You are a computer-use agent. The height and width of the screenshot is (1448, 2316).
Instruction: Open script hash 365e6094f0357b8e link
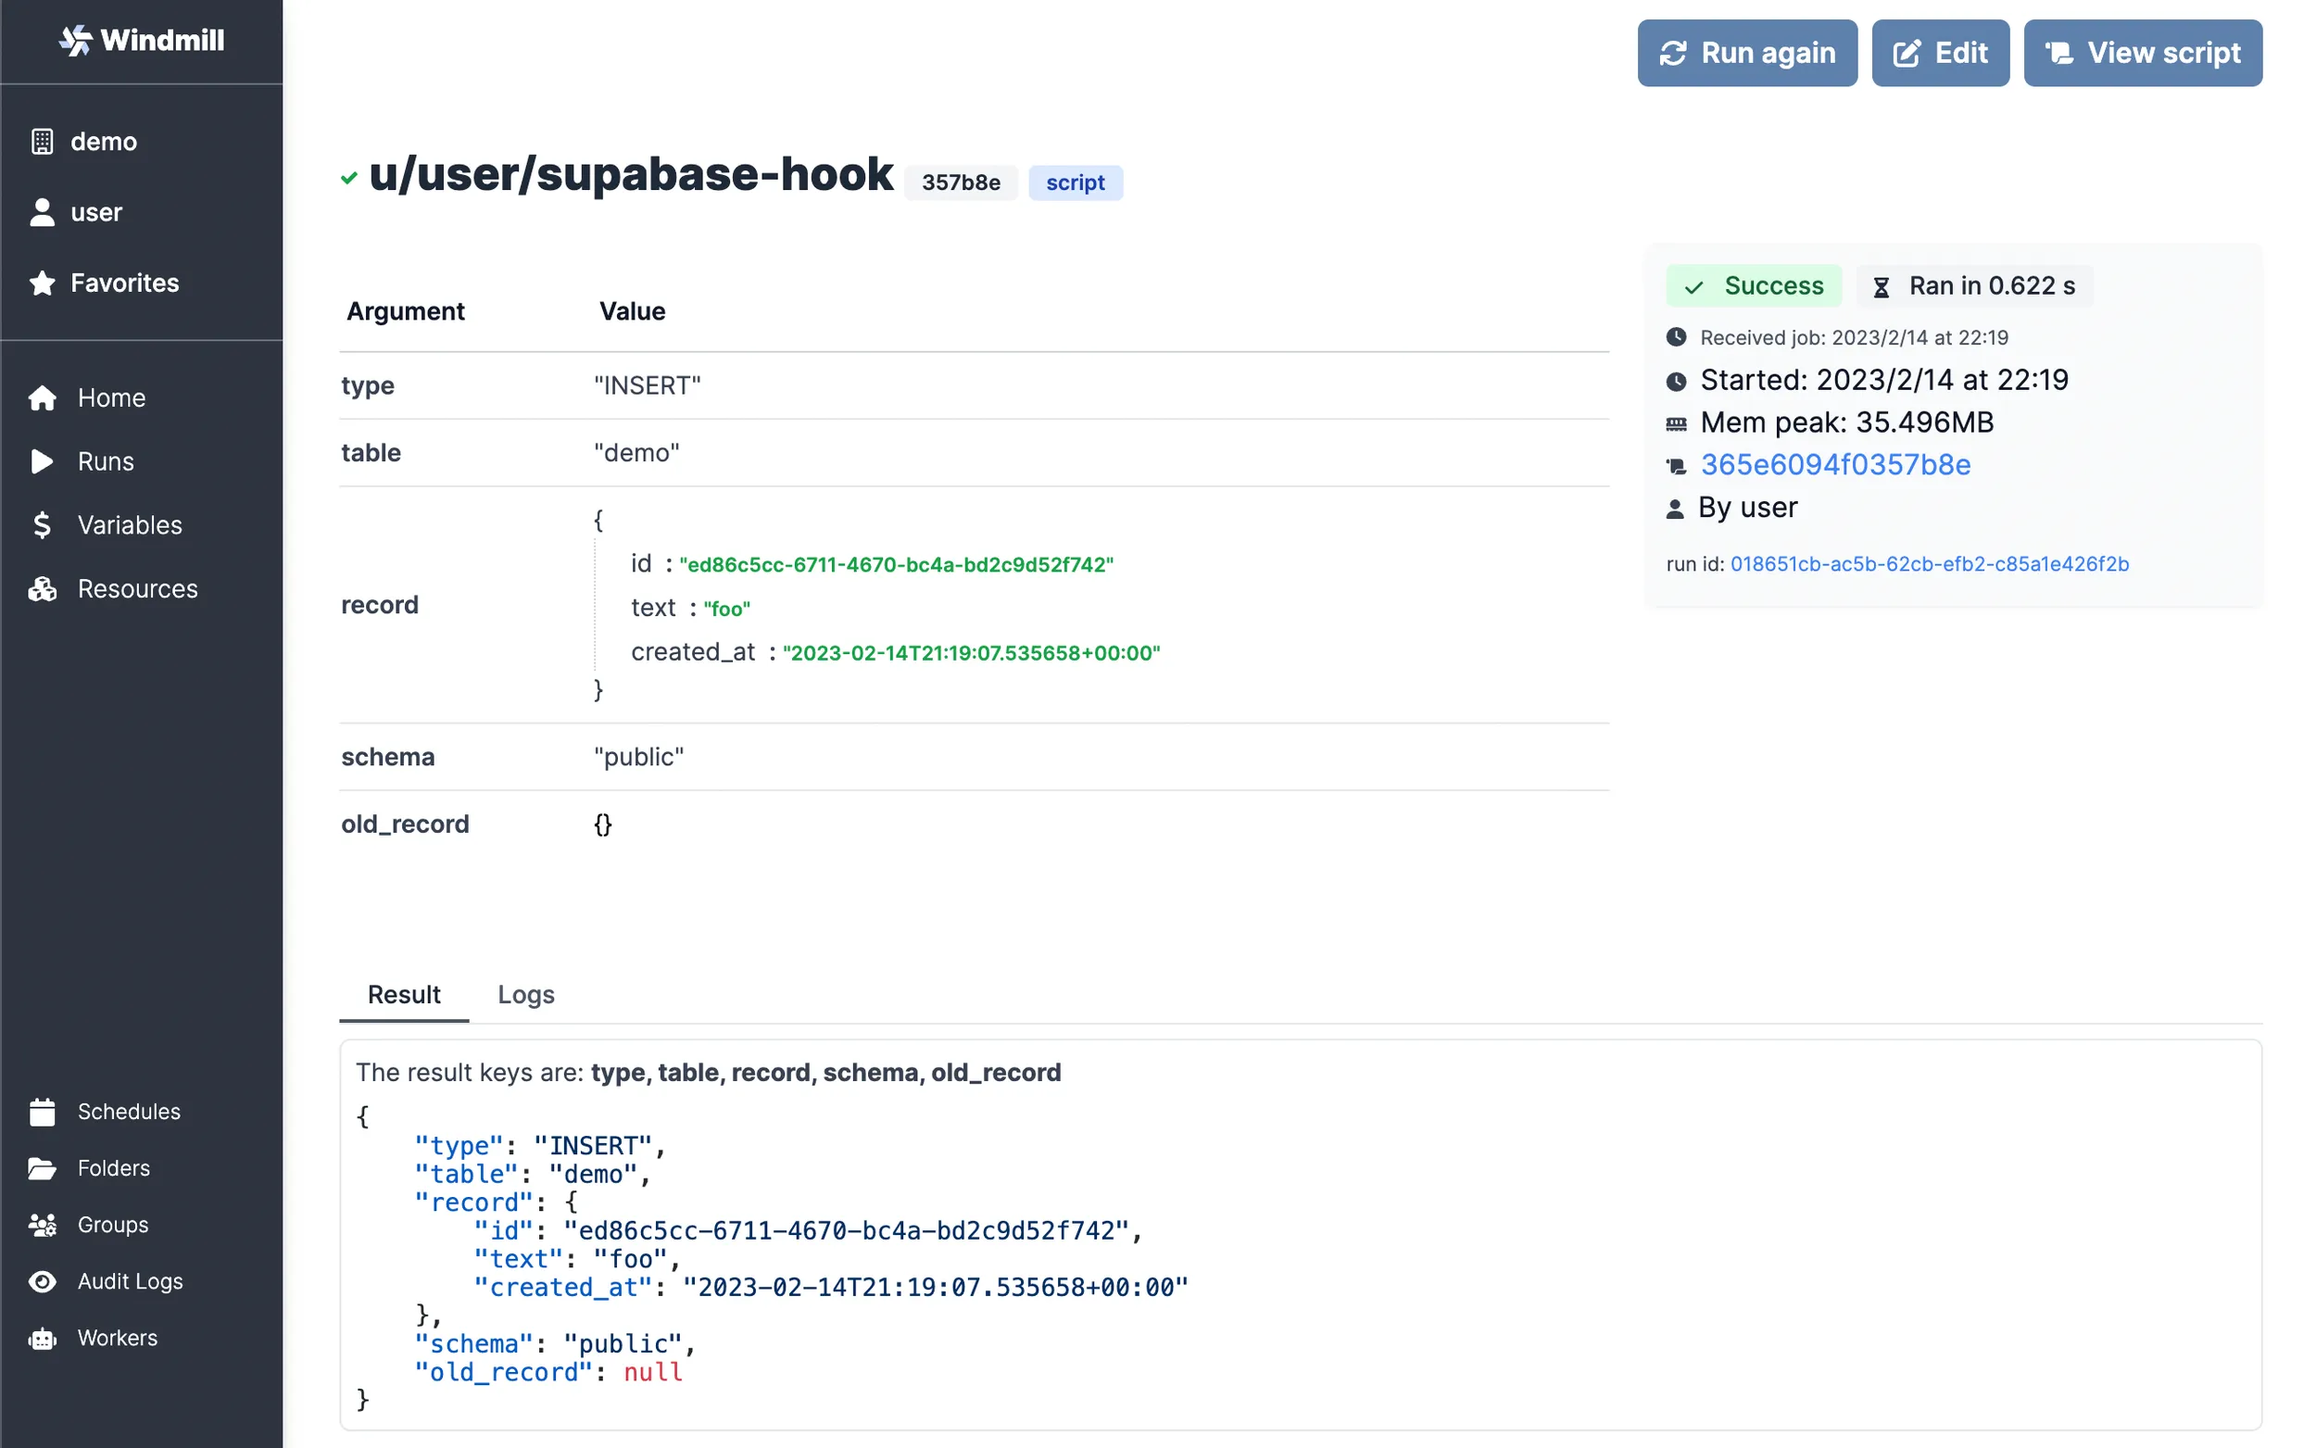pos(1834,465)
